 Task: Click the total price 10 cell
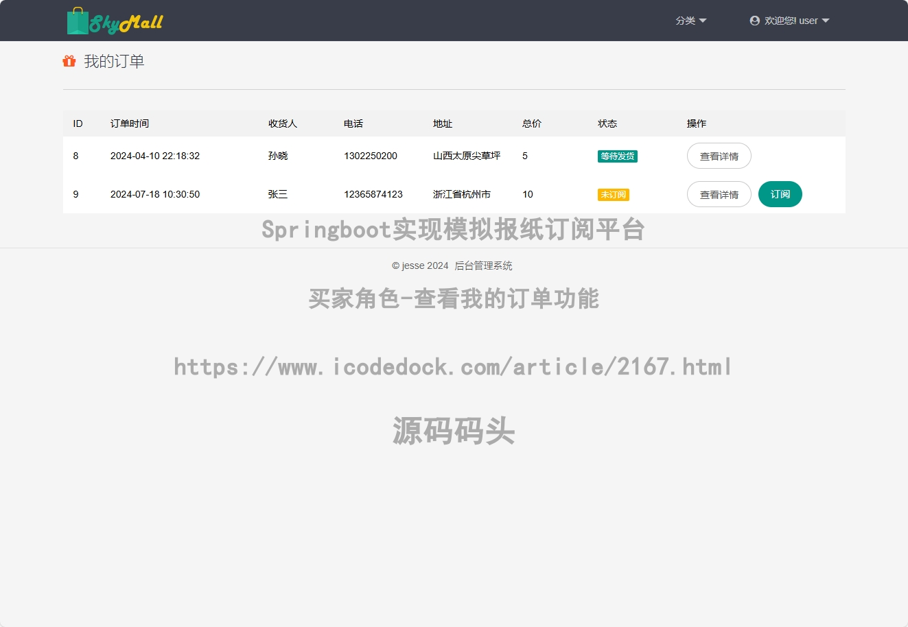pos(528,194)
